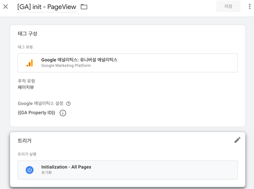Edit triggers using the pencil icon
254x189 pixels.
tap(237, 140)
